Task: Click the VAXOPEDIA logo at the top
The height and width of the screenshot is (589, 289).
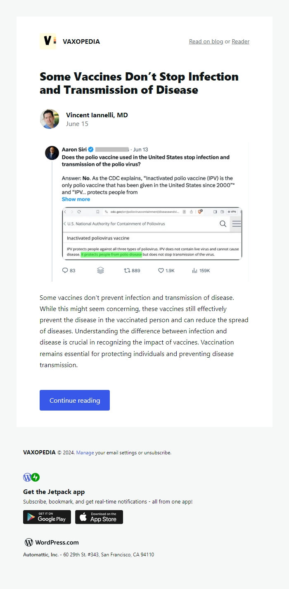Action: click(48, 41)
